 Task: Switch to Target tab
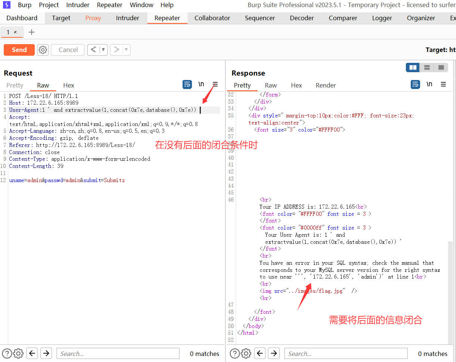coord(61,18)
